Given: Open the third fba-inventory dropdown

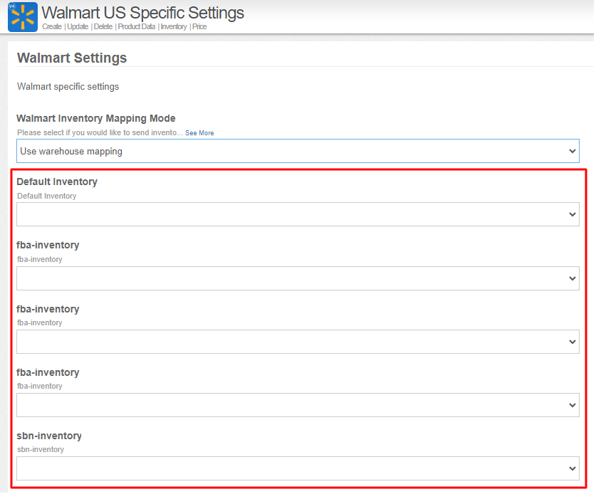Looking at the screenshot, I should (298, 405).
